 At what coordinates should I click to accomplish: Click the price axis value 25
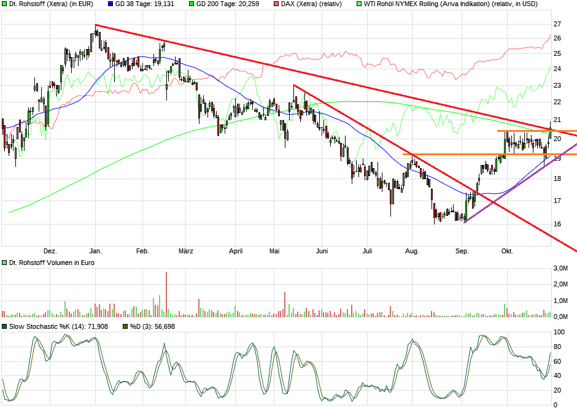click(x=557, y=53)
